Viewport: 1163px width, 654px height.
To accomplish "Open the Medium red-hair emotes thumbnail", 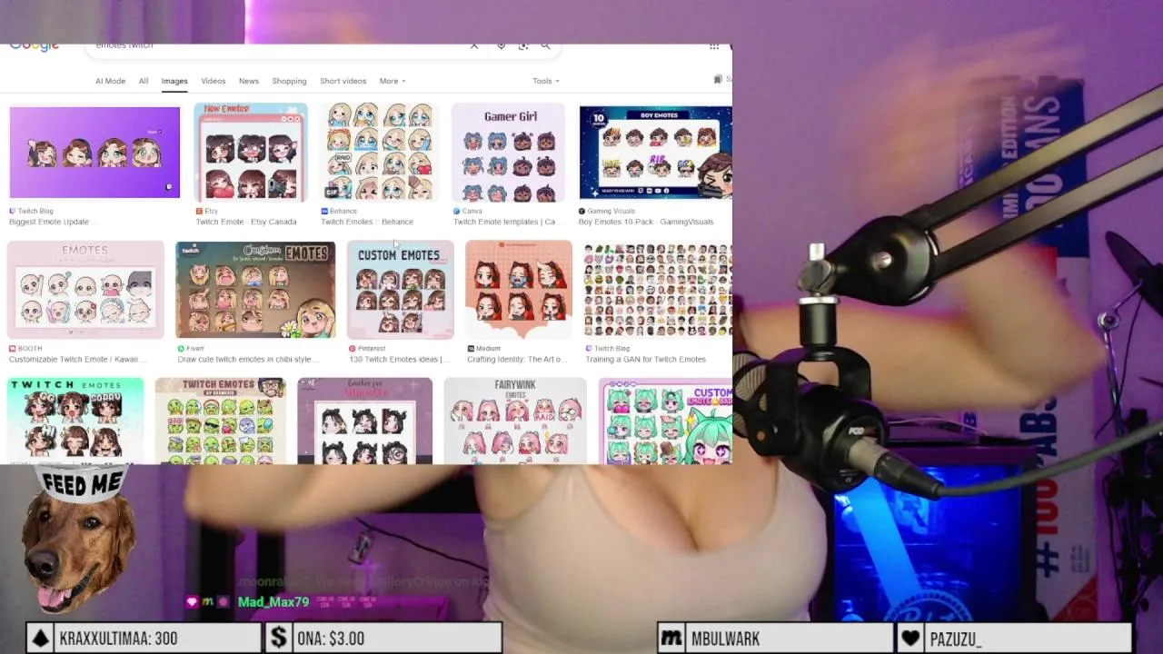I will tap(519, 290).
